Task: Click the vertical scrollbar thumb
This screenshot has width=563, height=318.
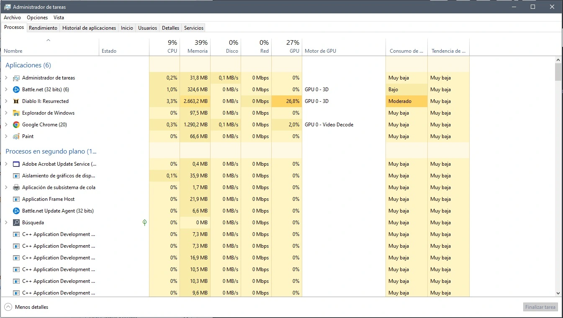Action: [x=558, y=72]
